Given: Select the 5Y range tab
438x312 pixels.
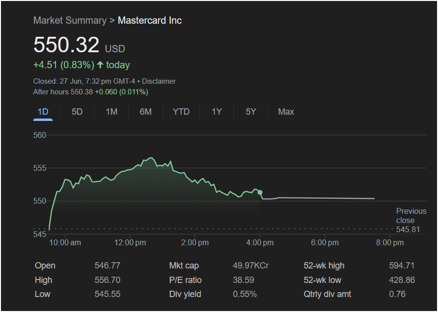Looking at the screenshot, I should [x=251, y=112].
